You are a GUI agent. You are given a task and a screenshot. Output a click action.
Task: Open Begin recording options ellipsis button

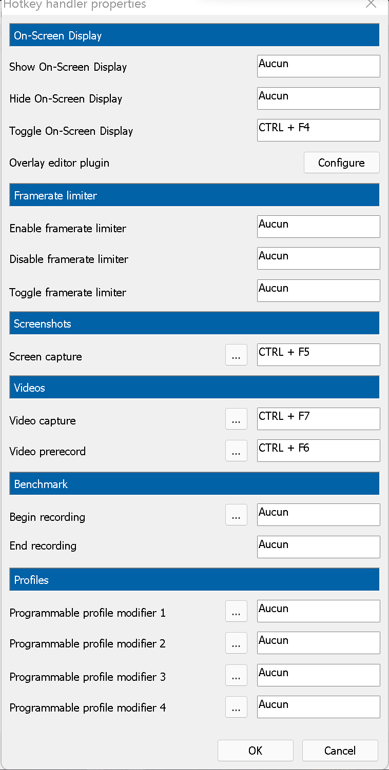click(236, 515)
